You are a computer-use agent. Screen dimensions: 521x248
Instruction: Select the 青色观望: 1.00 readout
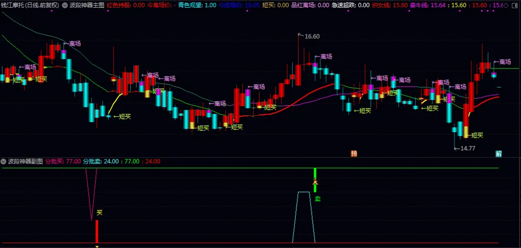197,5
